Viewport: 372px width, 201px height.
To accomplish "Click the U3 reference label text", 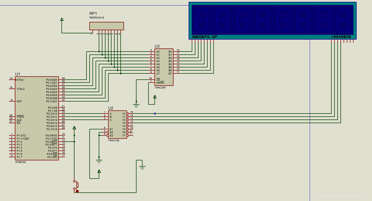I will tap(157, 46).
